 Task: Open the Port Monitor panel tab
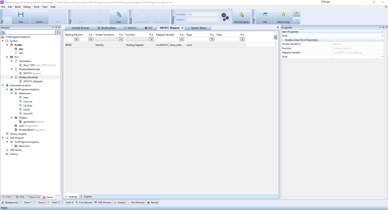(136, 202)
